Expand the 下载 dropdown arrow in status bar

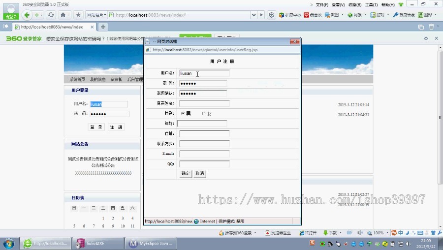tap(341, 233)
